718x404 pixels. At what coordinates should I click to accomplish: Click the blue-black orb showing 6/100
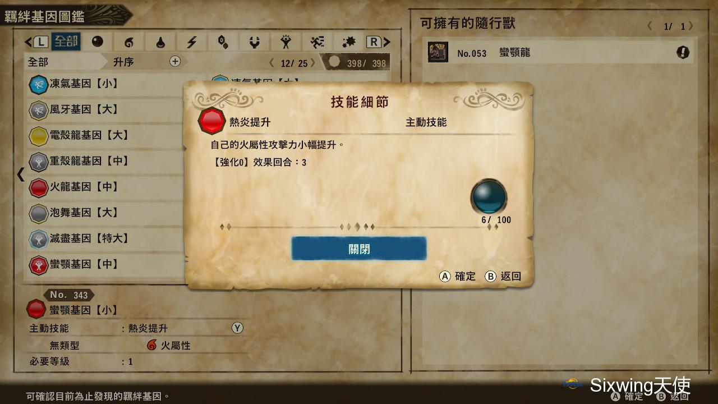489,197
